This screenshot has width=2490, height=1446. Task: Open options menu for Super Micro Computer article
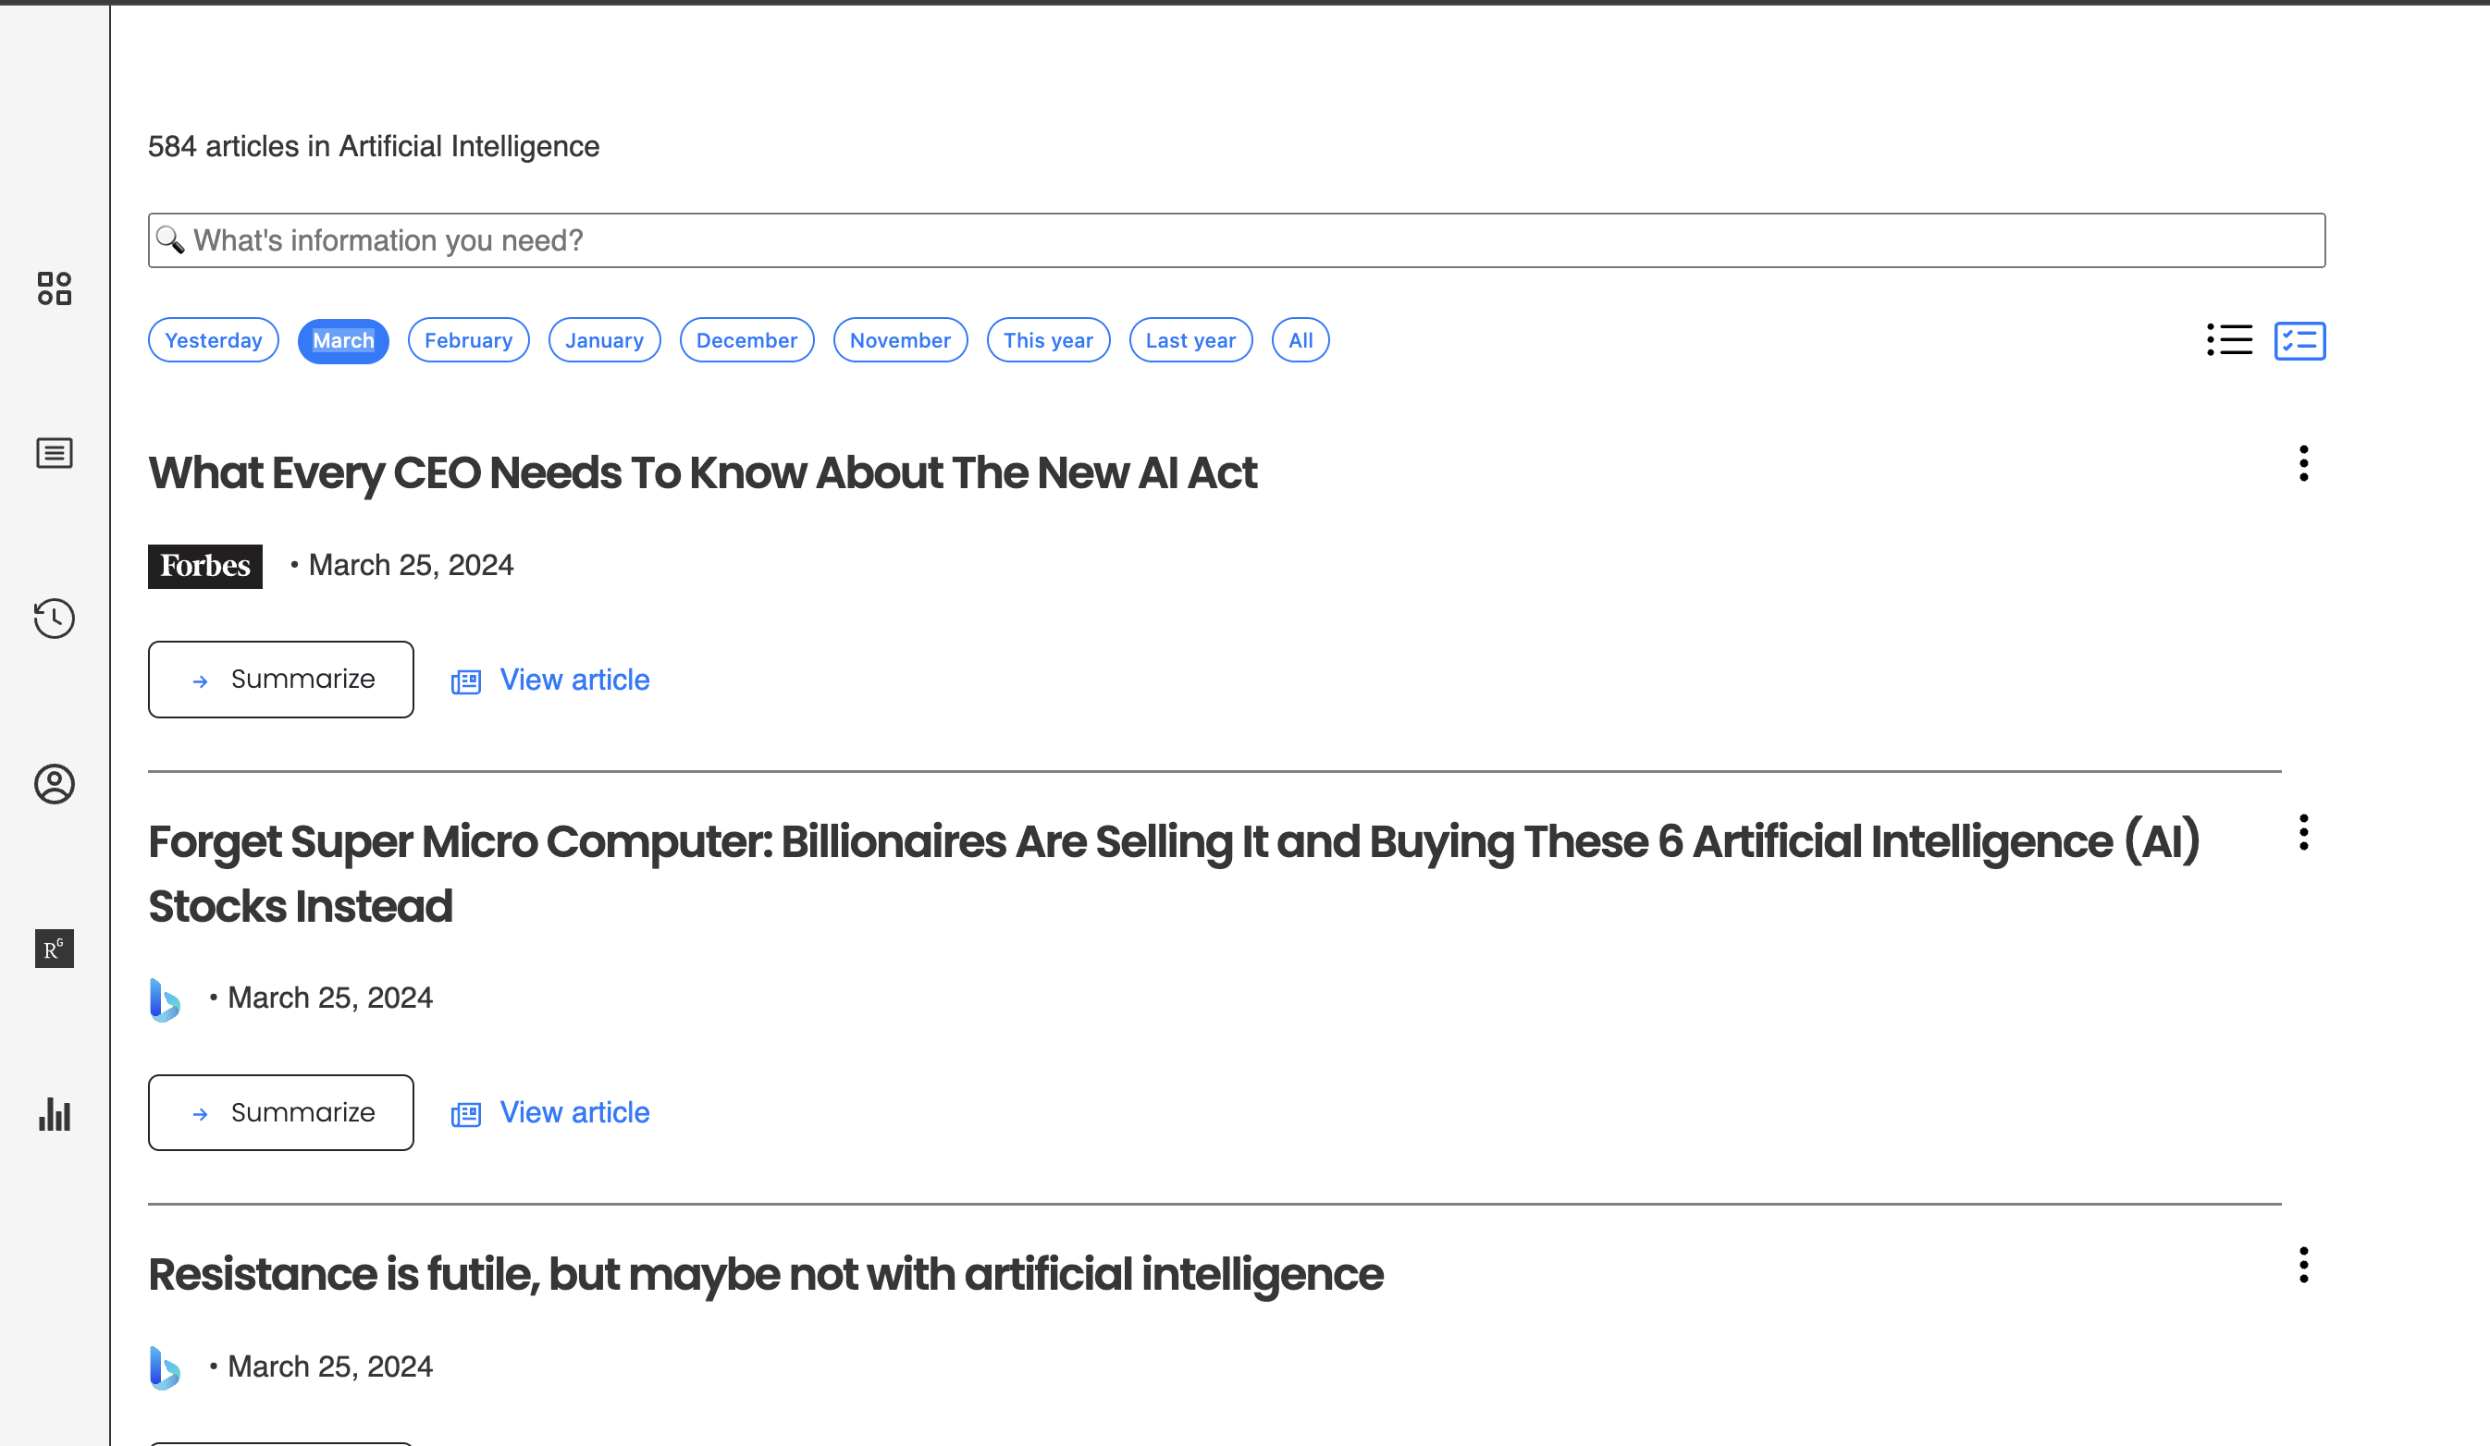click(2304, 833)
